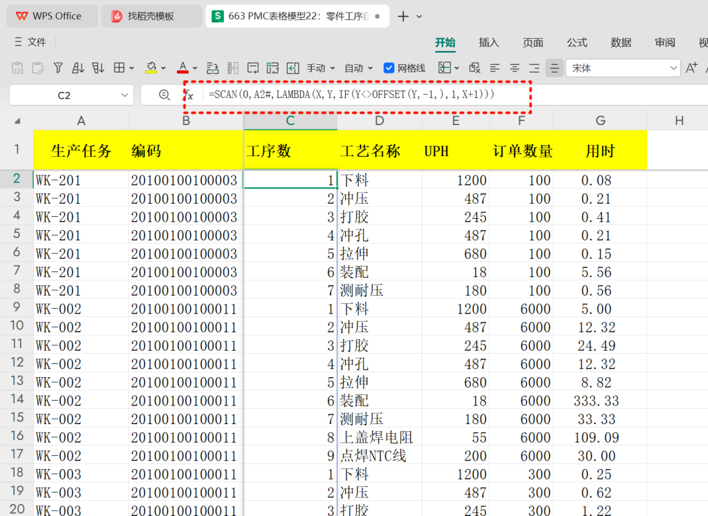Screen dimensions: 708x516
Task: Select row 9 header
Action: coord(17,307)
